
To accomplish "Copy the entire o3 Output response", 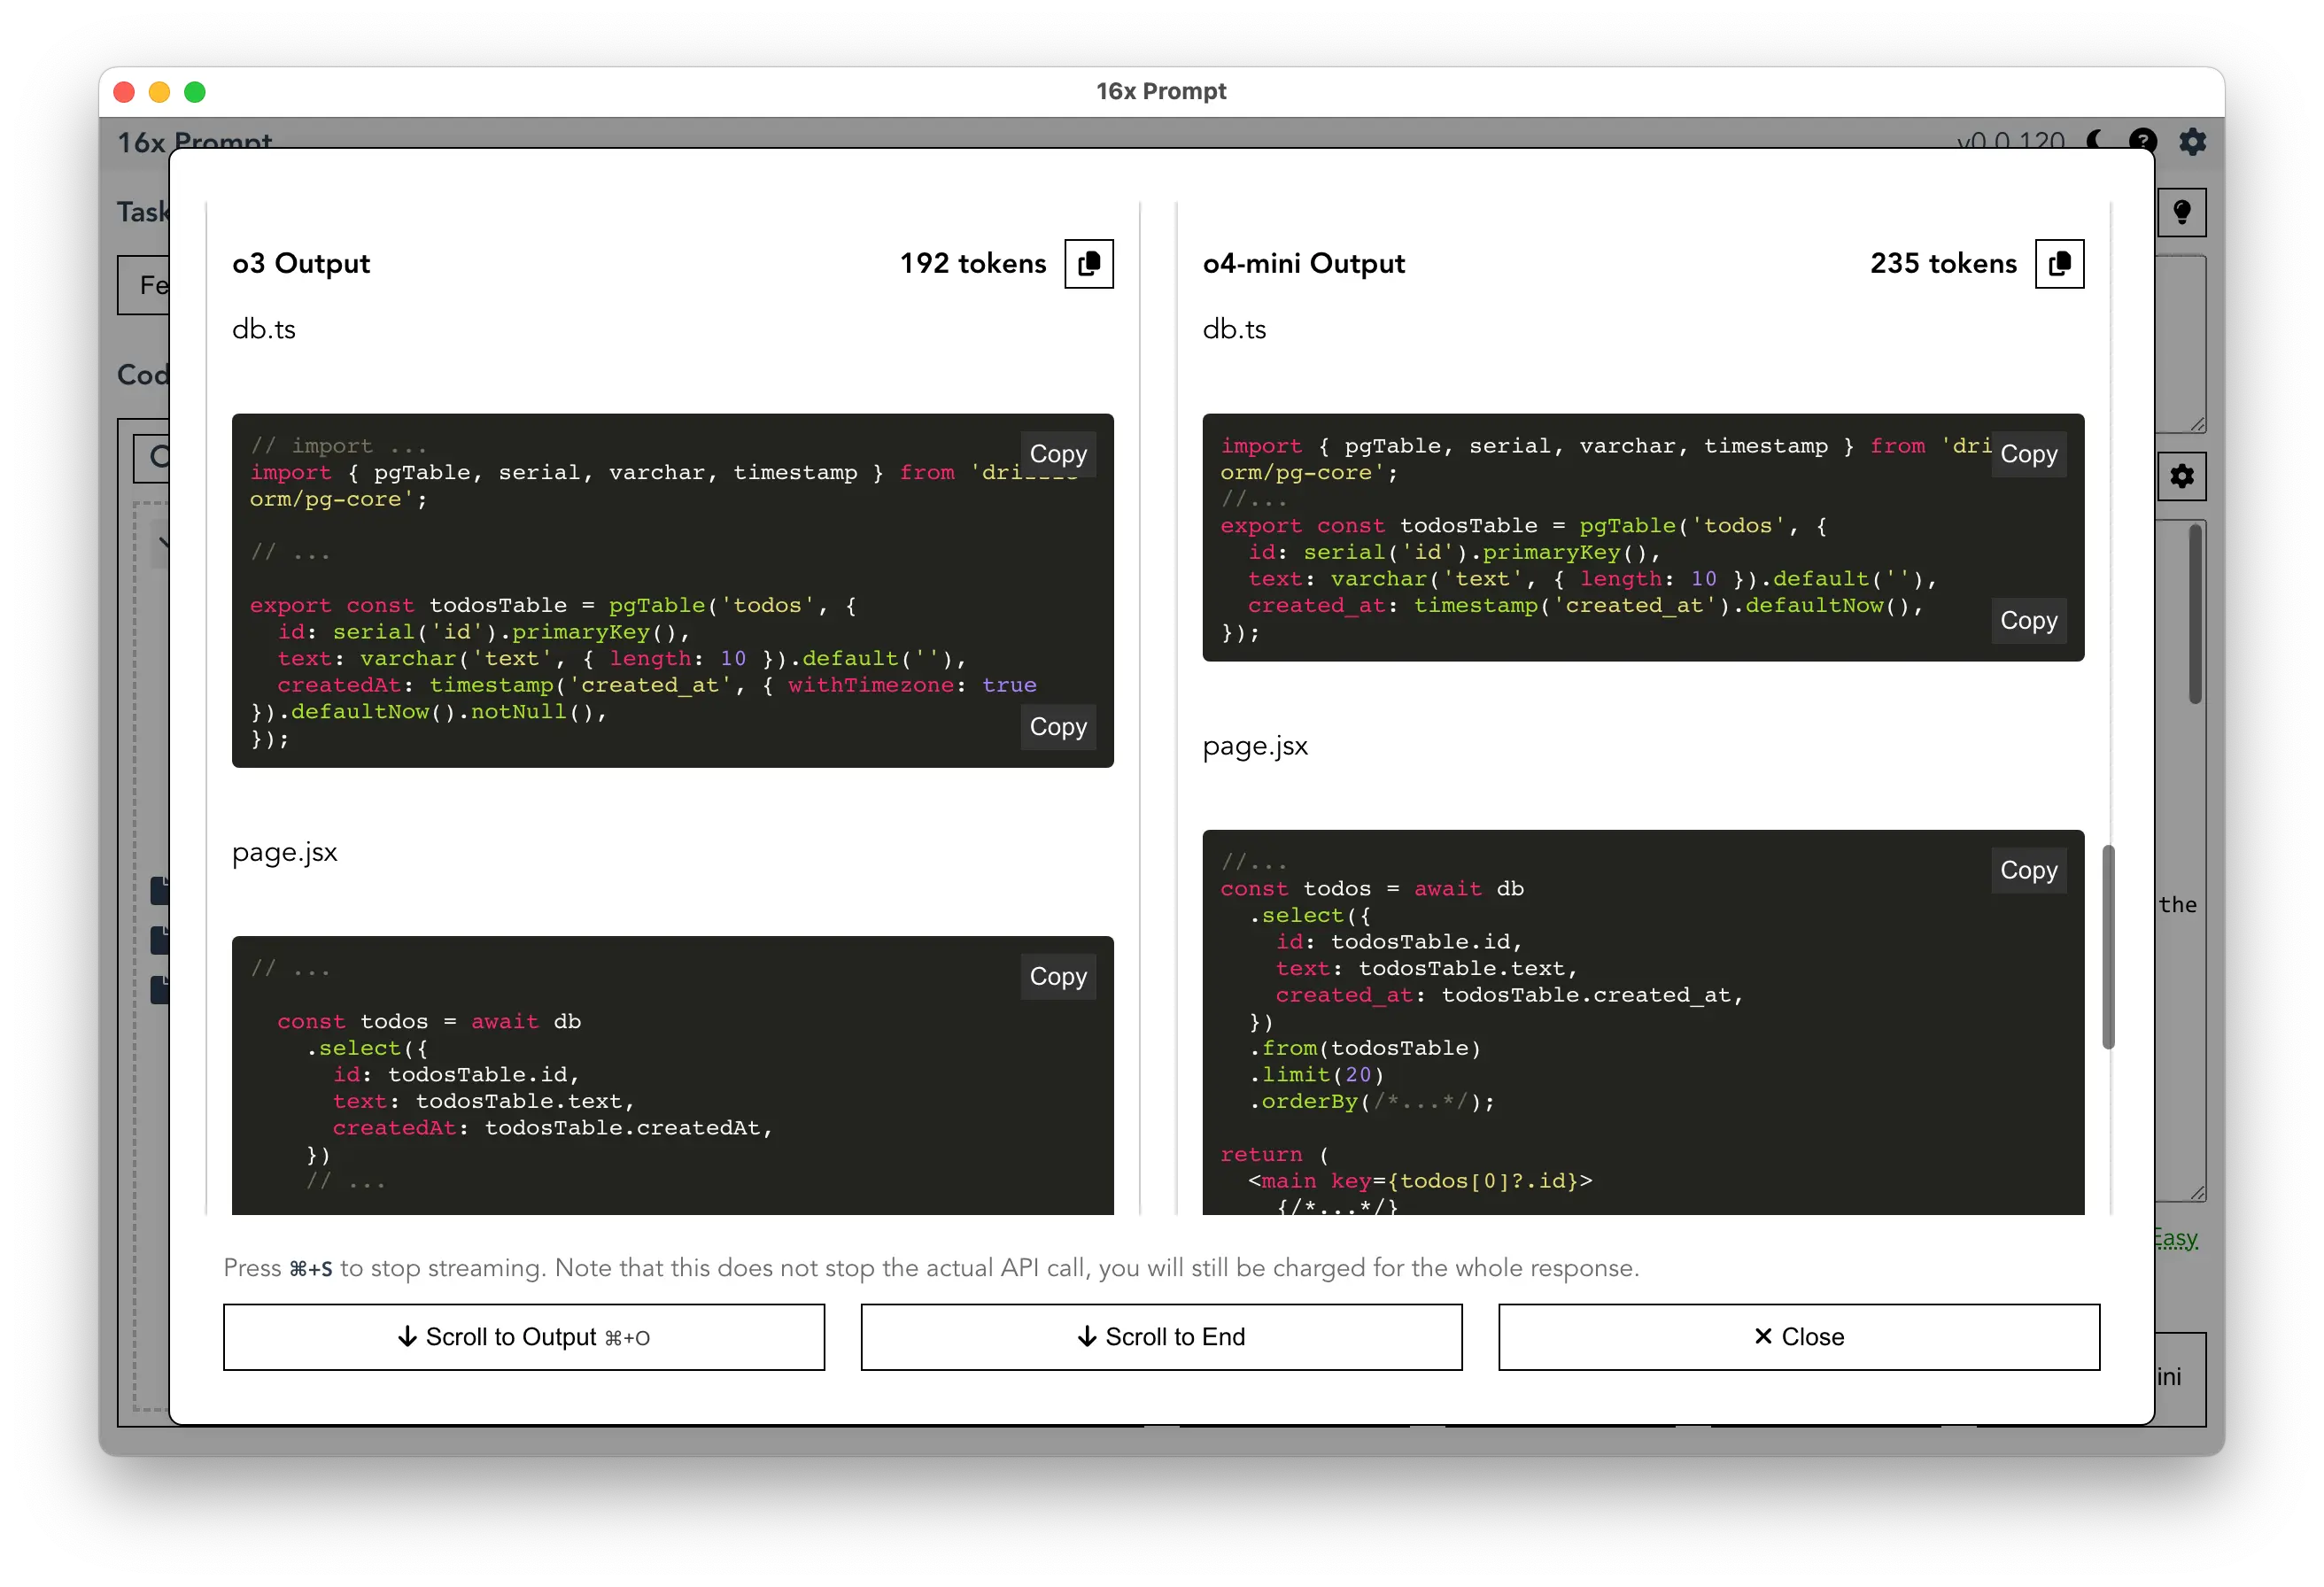I will 1089,264.
